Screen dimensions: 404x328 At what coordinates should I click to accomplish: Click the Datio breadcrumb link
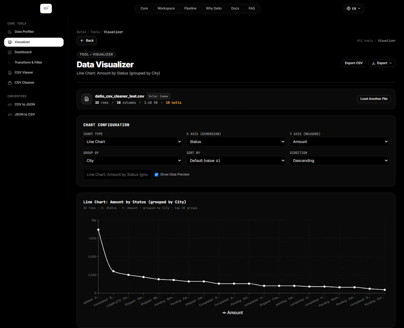[81, 32]
